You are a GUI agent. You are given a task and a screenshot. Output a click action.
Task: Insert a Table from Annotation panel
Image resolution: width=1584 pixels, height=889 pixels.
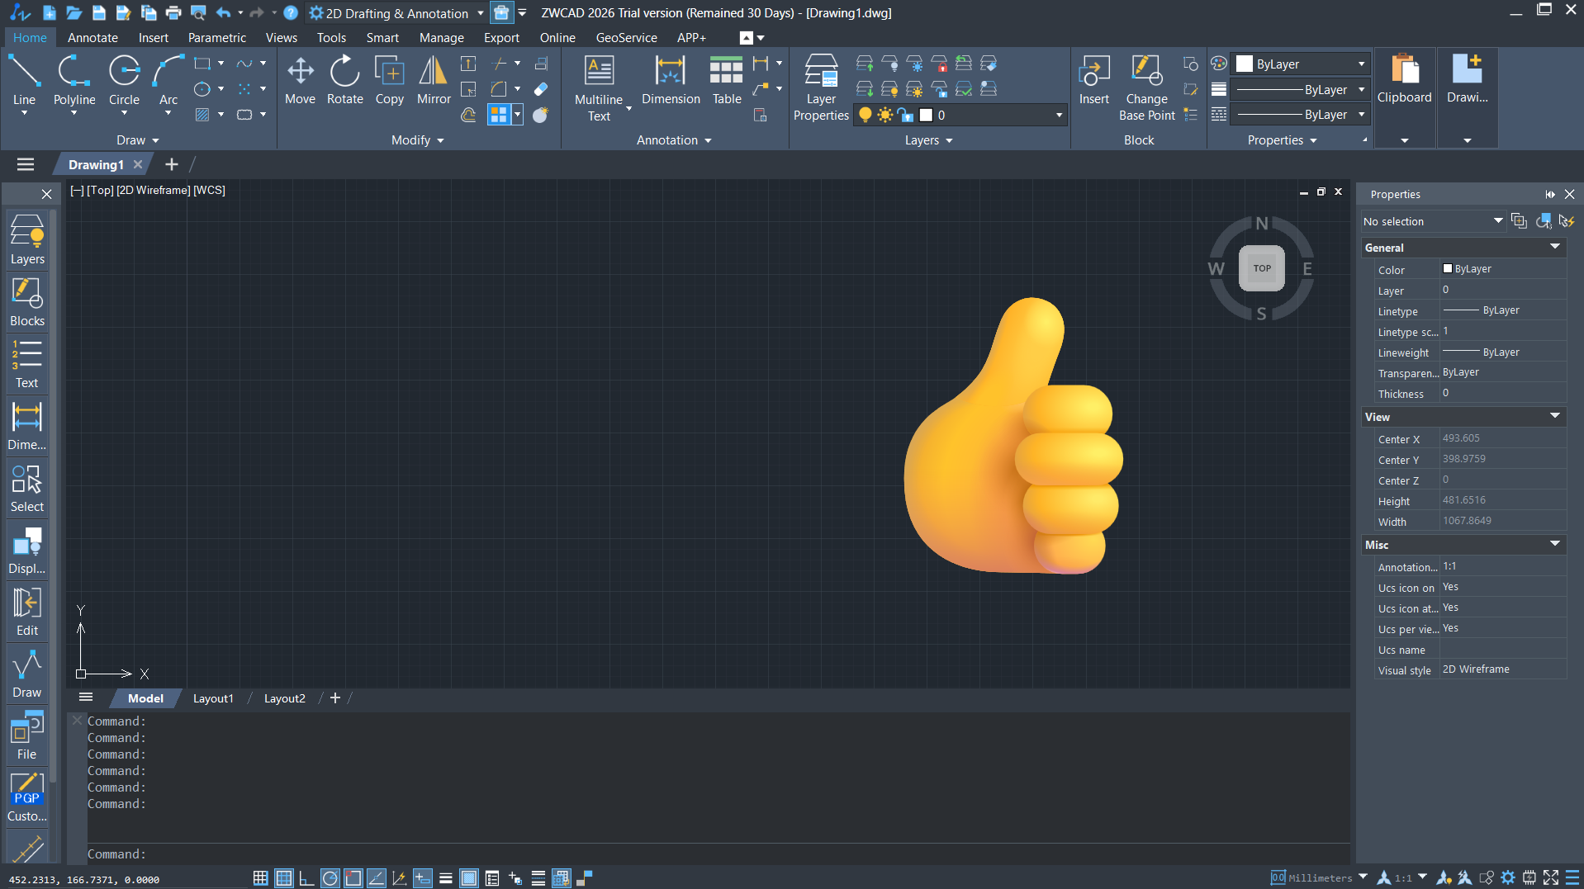pos(727,81)
